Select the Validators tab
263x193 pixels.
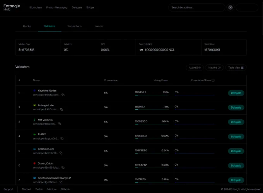[50, 26]
